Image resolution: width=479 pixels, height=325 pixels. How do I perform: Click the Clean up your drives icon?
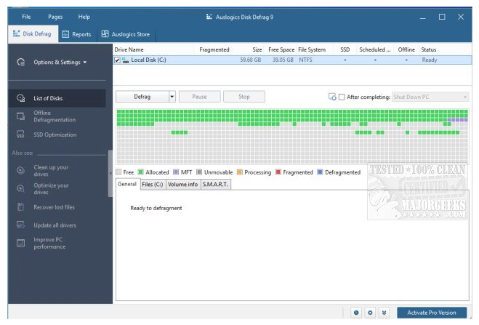pyautogui.click(x=21, y=170)
